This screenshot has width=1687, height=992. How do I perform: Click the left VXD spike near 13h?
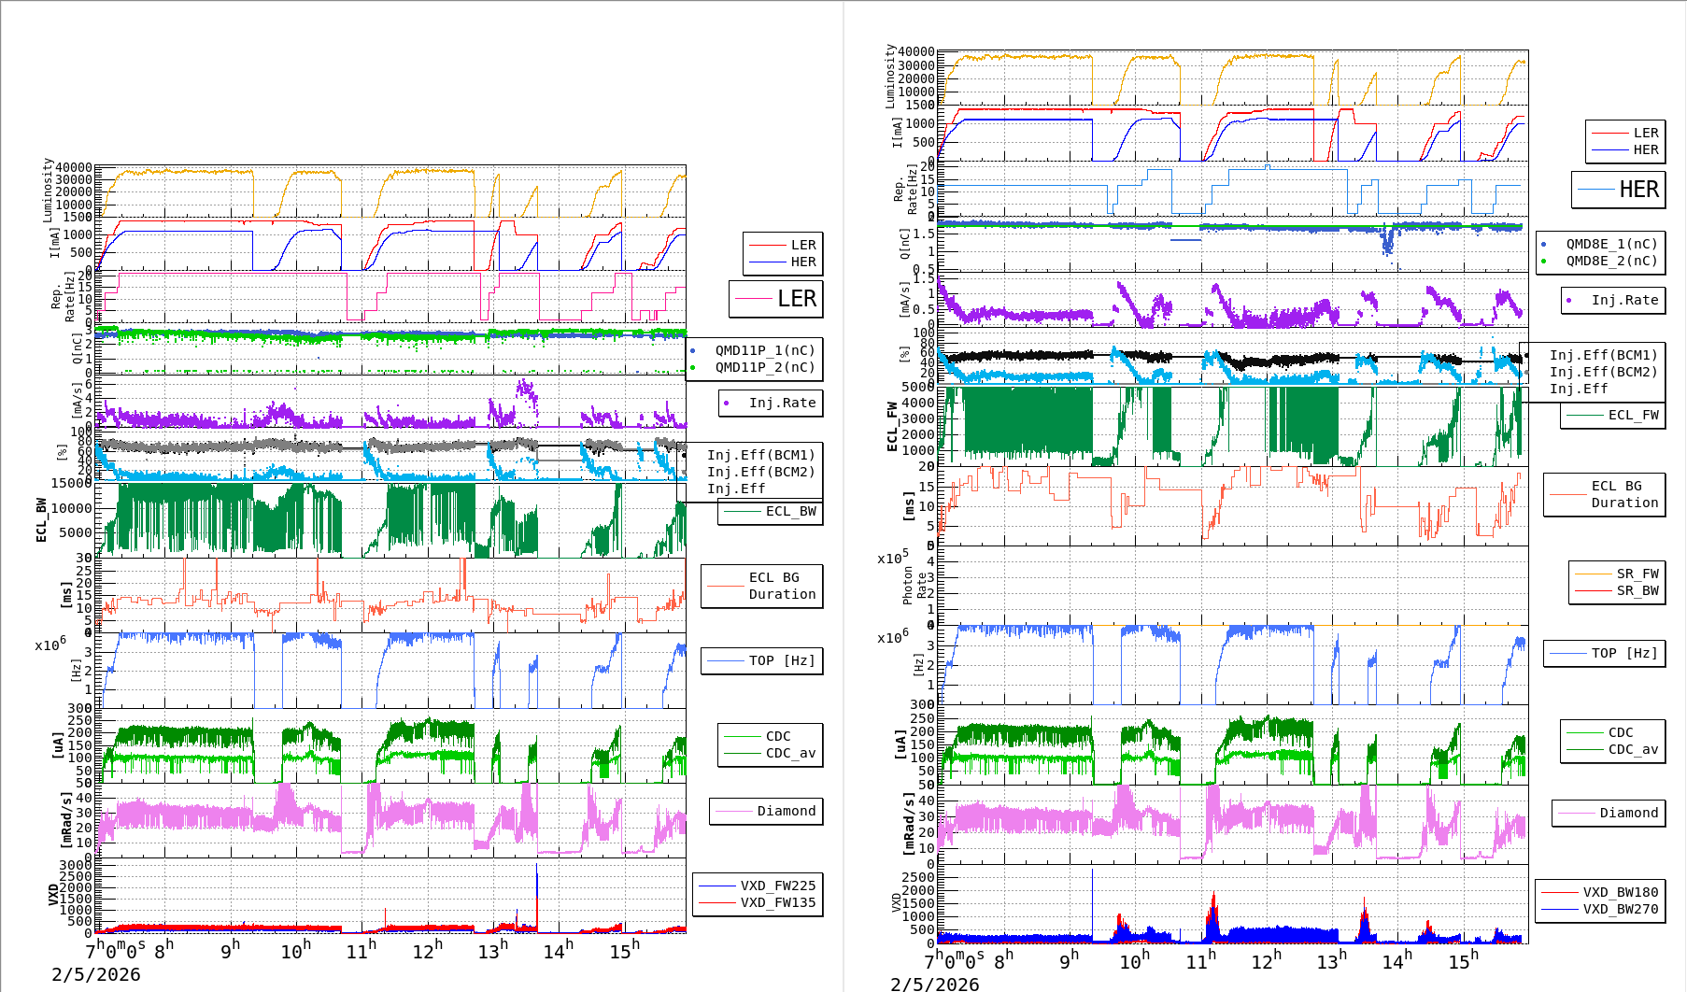point(537,897)
